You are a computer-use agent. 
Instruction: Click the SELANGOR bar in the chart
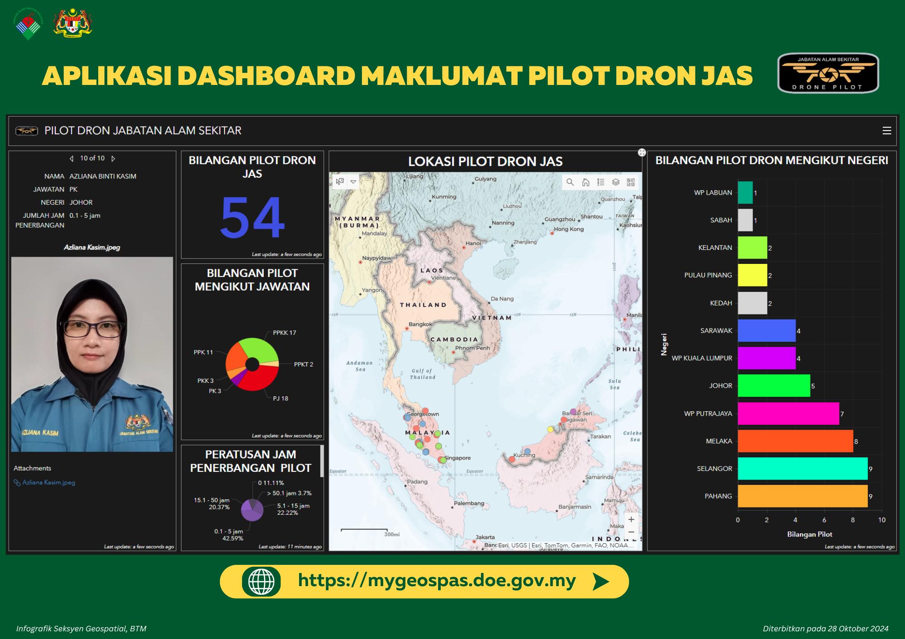(x=803, y=469)
